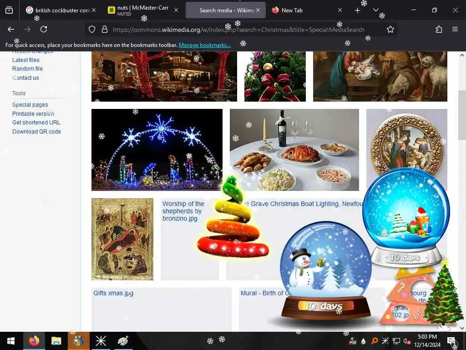The image size is (466, 350).
Task: Click the orange magnifier tray icon
Action: click(375, 341)
